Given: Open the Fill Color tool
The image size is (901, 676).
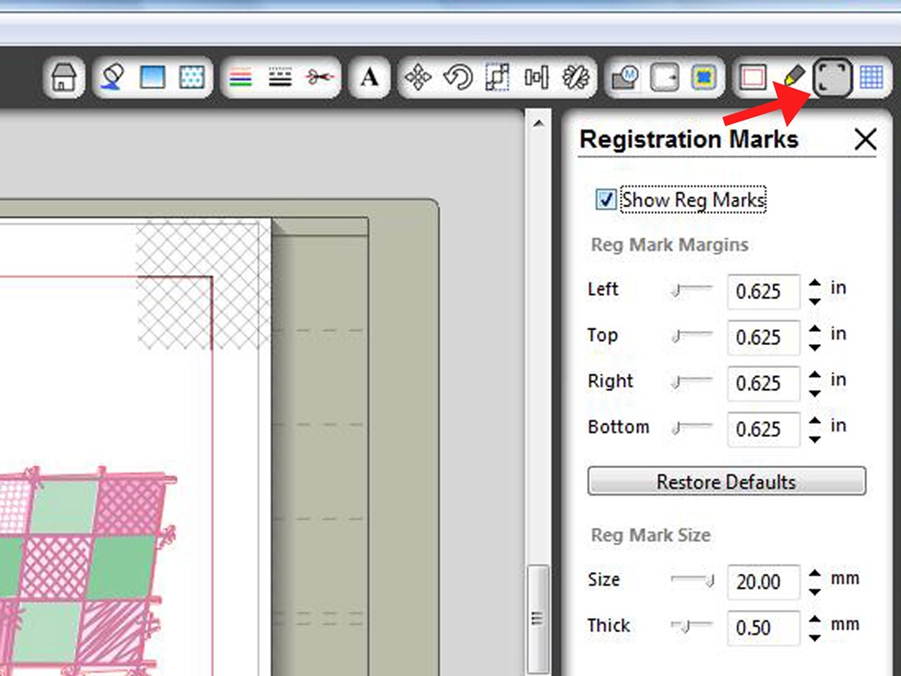Looking at the screenshot, I should 112,77.
